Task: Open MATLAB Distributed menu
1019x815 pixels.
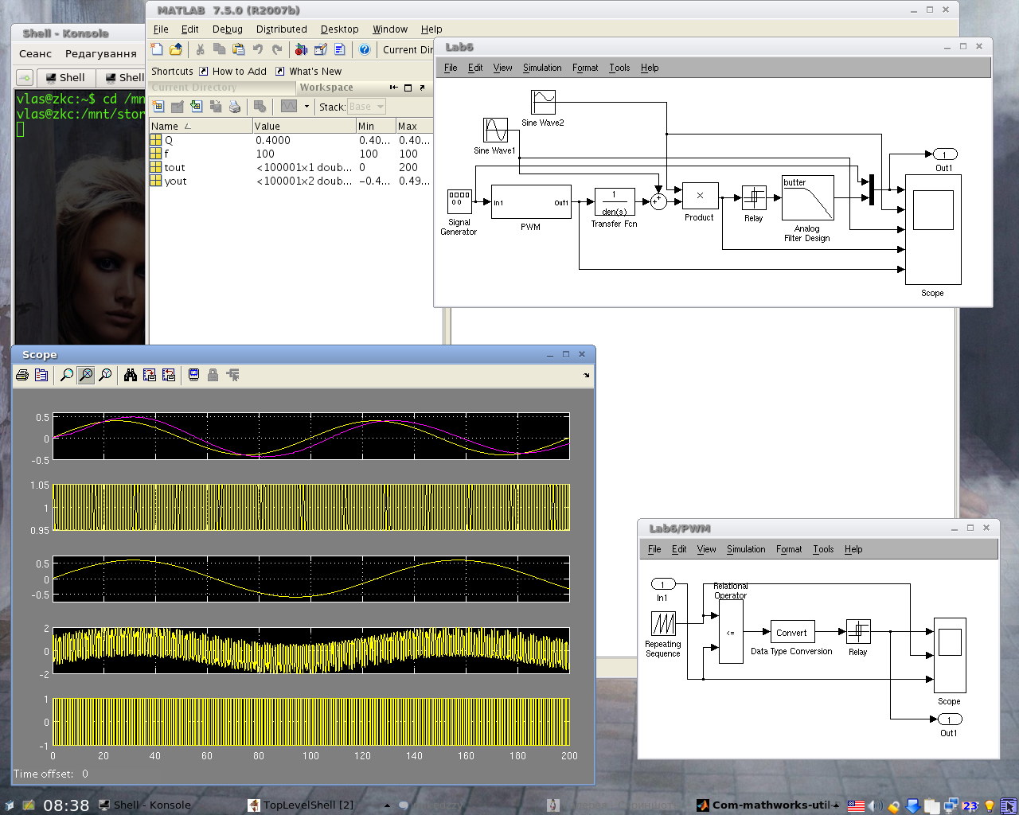Action: (281, 29)
